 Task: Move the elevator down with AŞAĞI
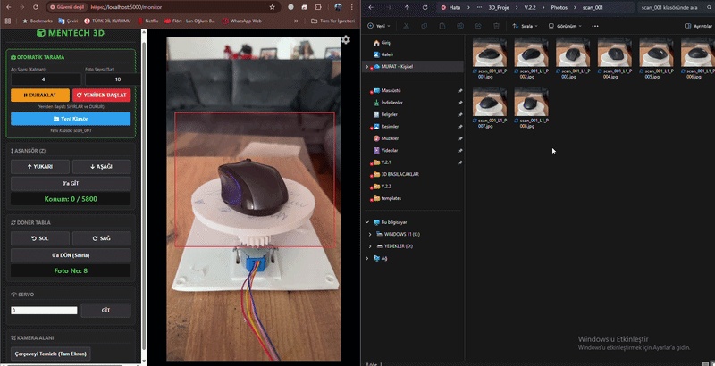click(101, 167)
